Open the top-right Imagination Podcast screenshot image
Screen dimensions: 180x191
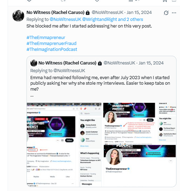[x=140, y=124]
